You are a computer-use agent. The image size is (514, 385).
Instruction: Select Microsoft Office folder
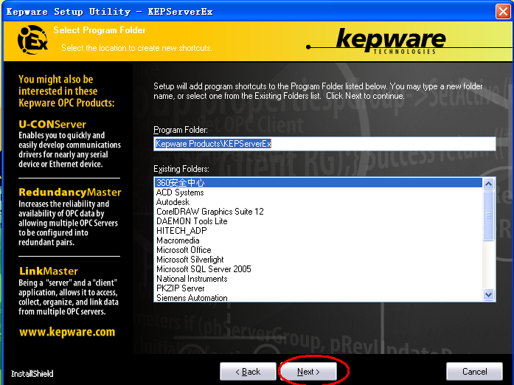[184, 250]
